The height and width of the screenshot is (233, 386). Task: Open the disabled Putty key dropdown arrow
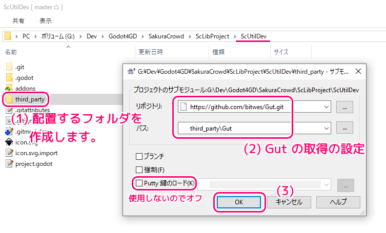[x=327, y=185]
